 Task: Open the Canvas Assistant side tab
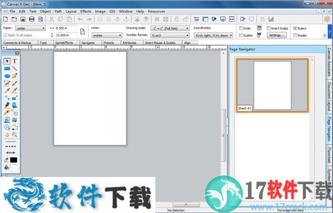pos(329,62)
